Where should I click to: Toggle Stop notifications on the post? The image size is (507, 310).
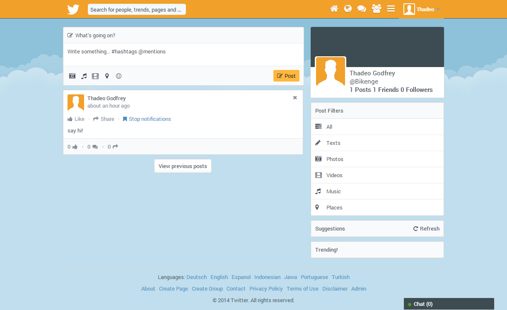coord(147,119)
